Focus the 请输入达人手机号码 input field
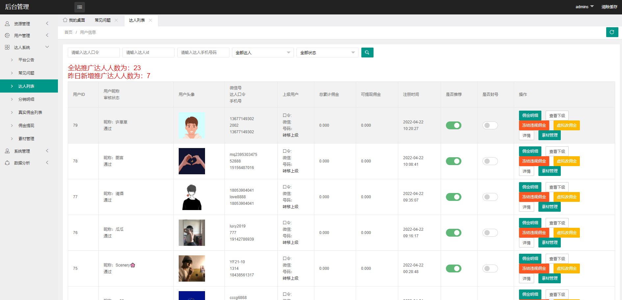The image size is (622, 300). [203, 53]
